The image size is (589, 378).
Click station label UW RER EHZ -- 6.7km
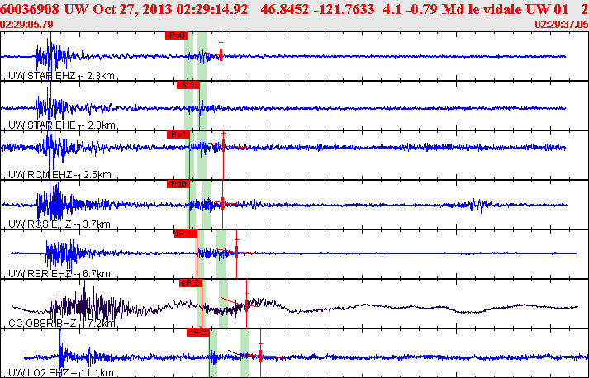(x=59, y=274)
